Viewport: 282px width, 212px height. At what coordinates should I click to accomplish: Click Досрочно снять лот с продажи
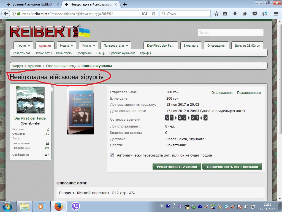tap(232, 167)
